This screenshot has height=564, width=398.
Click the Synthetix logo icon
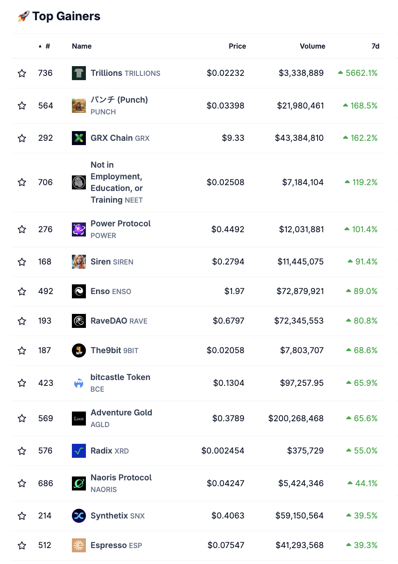pos(79,516)
